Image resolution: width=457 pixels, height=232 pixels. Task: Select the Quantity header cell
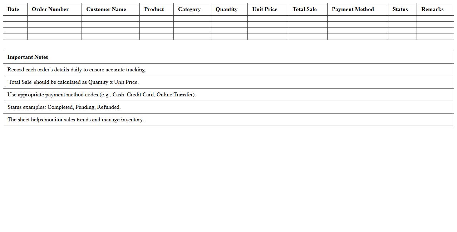tap(226, 9)
